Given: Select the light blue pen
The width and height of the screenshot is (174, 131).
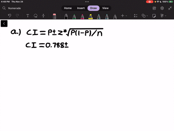Looking at the screenshot, I should 107,16.
